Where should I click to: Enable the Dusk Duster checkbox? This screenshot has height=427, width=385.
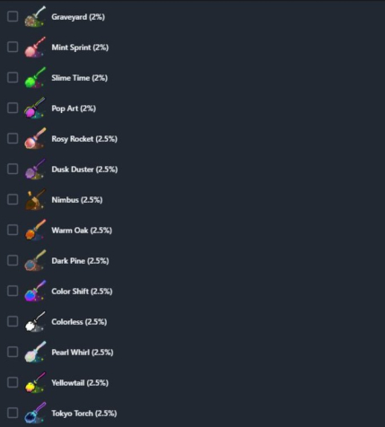(13, 169)
